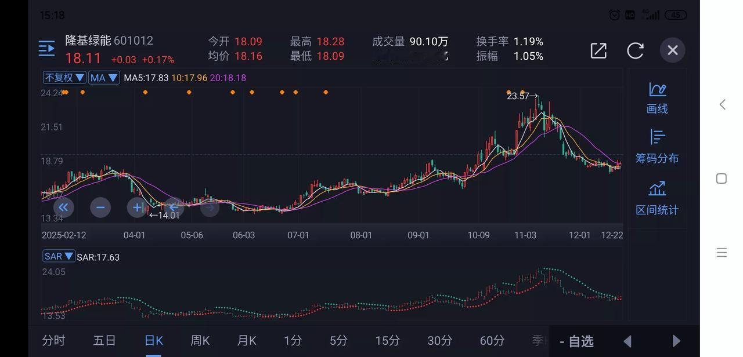
Task: Tap the current price 18.11
Action: point(83,58)
